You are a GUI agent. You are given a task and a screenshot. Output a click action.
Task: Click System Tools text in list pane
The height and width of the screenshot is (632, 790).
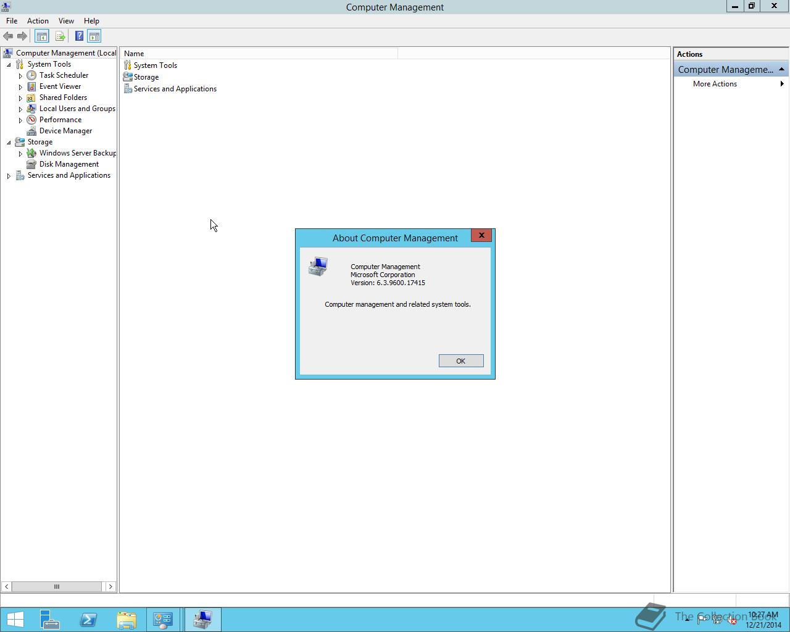[156, 65]
